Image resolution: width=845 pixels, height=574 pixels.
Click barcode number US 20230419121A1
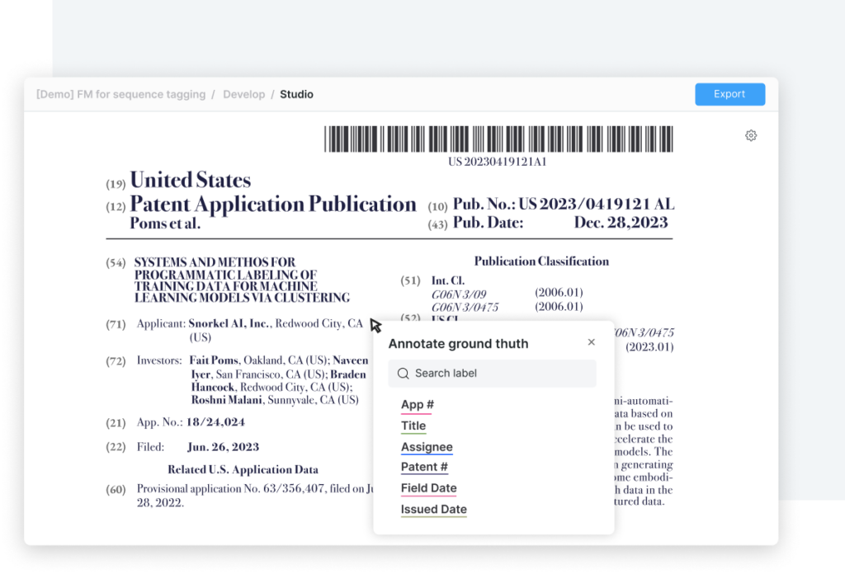pyautogui.click(x=498, y=162)
